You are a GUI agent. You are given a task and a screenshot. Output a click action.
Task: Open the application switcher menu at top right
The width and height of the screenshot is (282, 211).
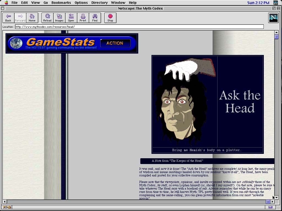(x=275, y=3)
